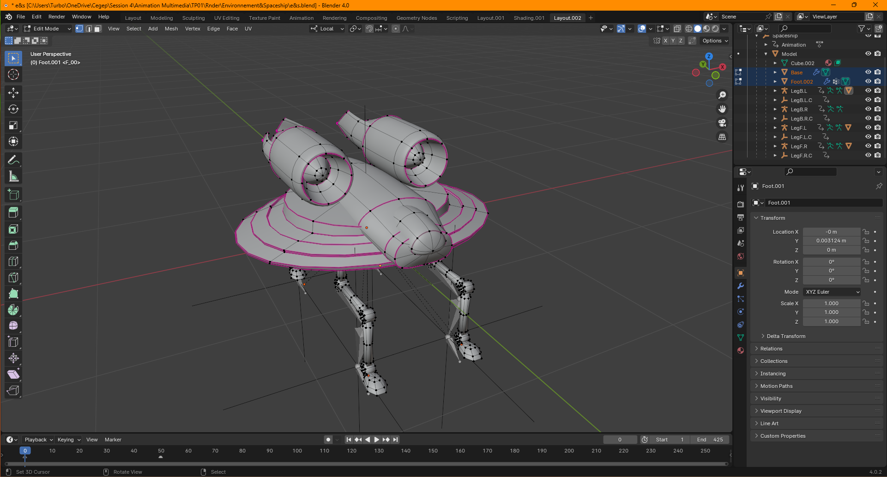Expand the Delta Transform panel
This screenshot has width=887, height=477.
(x=786, y=336)
